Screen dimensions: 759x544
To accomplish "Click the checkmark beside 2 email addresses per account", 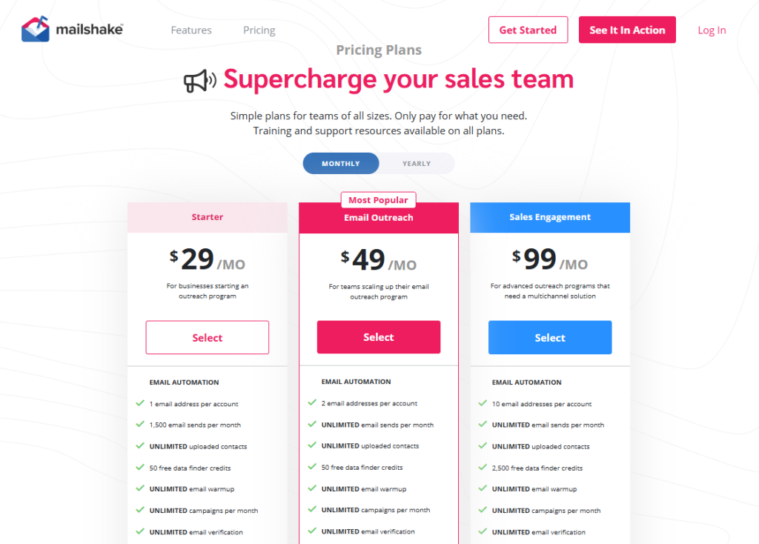I will tap(312, 403).
